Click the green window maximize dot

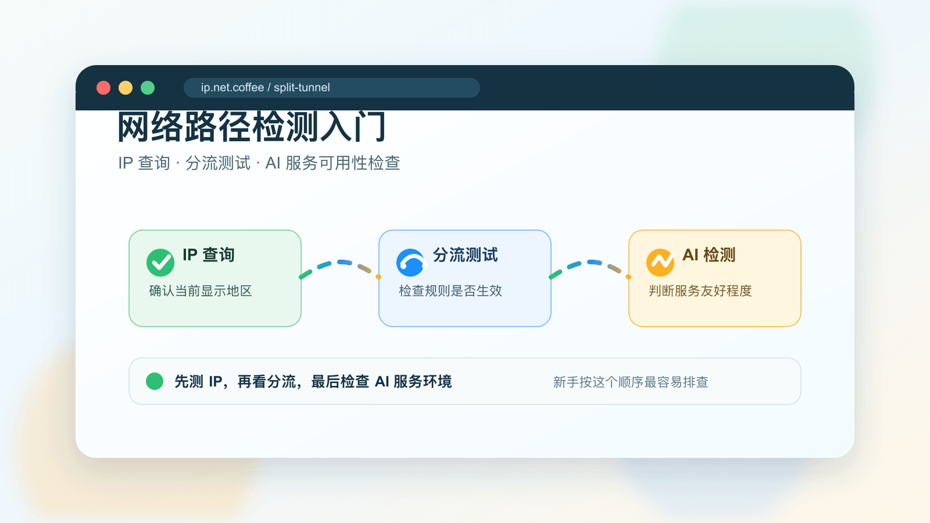pyautogui.click(x=148, y=88)
